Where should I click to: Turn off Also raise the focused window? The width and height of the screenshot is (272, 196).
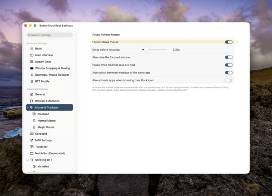click(228, 57)
